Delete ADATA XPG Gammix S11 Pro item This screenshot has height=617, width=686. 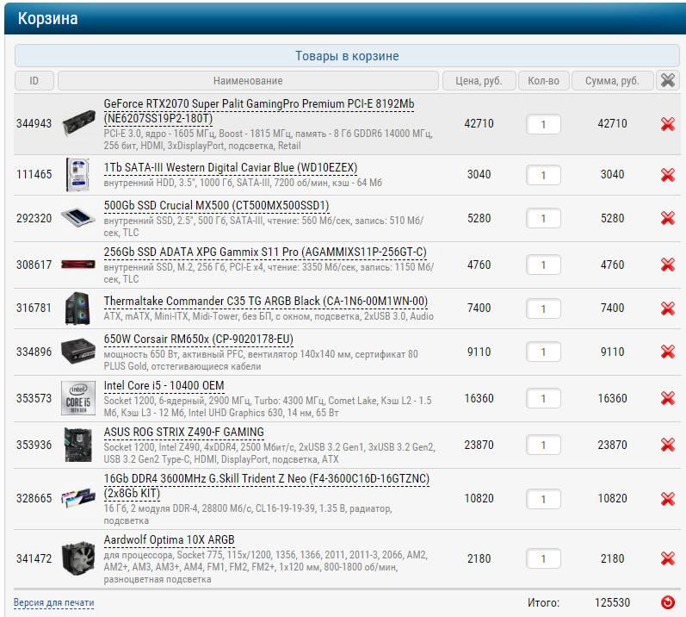[668, 265]
